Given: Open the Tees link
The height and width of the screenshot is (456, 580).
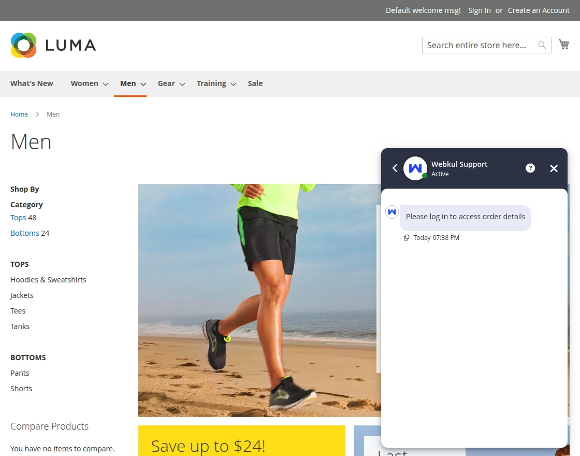Looking at the screenshot, I should point(18,311).
